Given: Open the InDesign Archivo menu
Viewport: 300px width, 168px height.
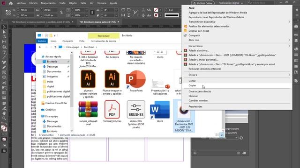Looking at the screenshot, I should point(22,3).
